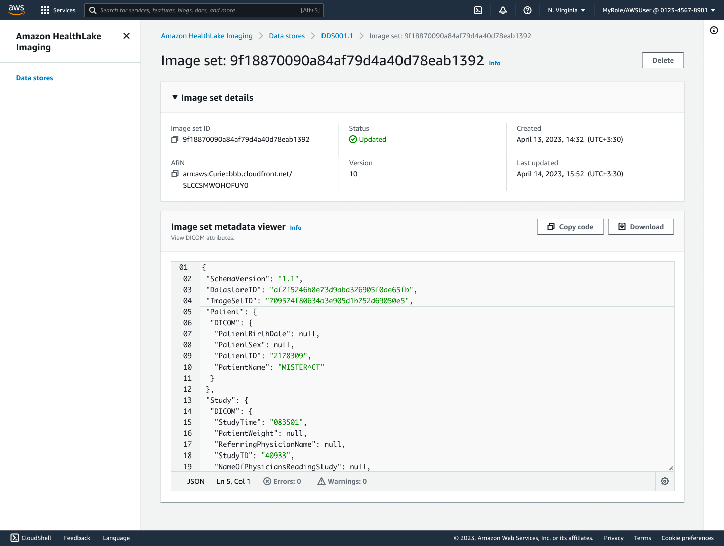Click the Delete button

pos(663,60)
